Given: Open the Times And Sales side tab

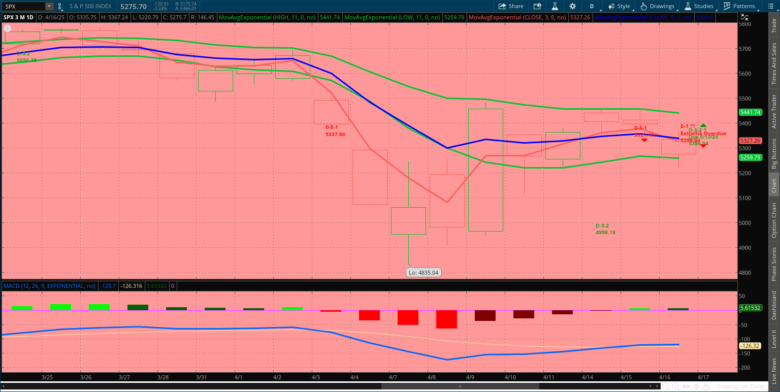Looking at the screenshot, I should 774,63.
